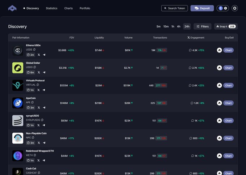246x175 pixels.
Task: Copy the SYRUPUSDG token address
Action: tap(42, 120)
